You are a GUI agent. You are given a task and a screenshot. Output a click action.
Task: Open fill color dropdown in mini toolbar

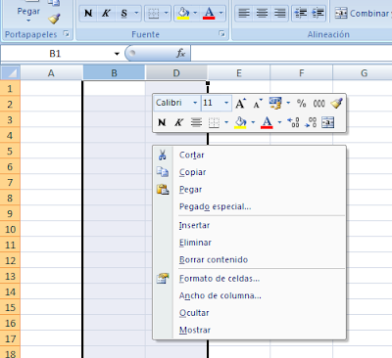[x=253, y=122]
